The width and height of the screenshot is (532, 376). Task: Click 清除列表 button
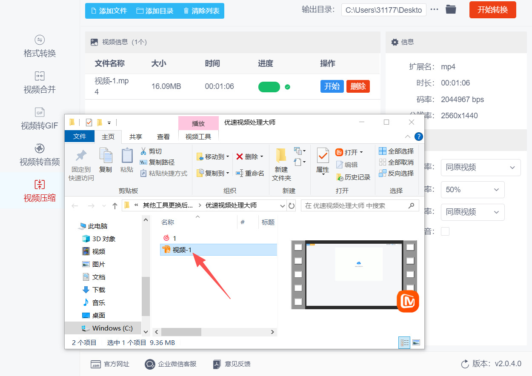(201, 11)
